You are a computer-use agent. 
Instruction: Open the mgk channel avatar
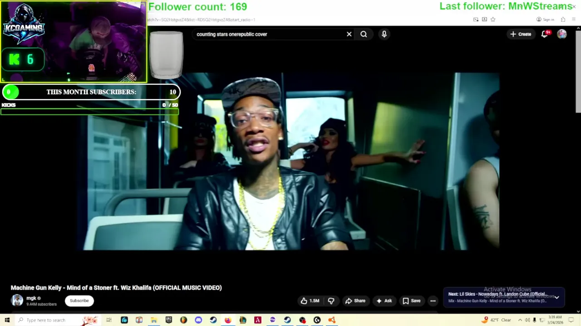point(17,300)
